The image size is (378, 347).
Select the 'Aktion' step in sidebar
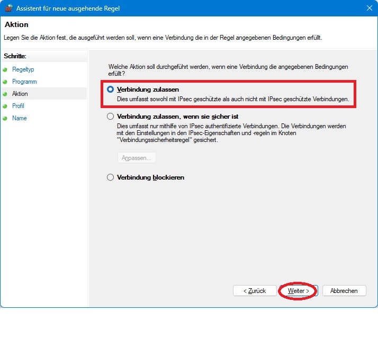click(x=20, y=94)
